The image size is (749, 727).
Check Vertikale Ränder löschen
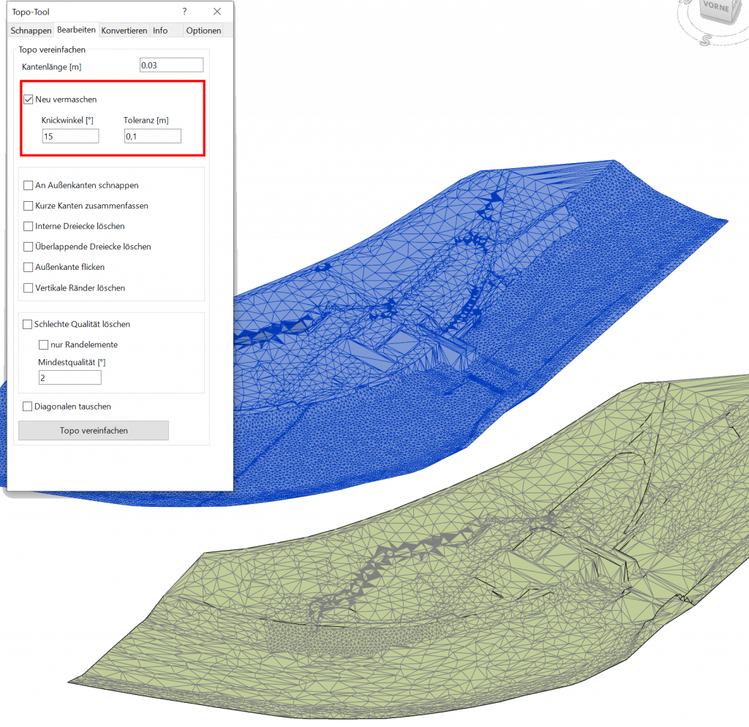29,288
